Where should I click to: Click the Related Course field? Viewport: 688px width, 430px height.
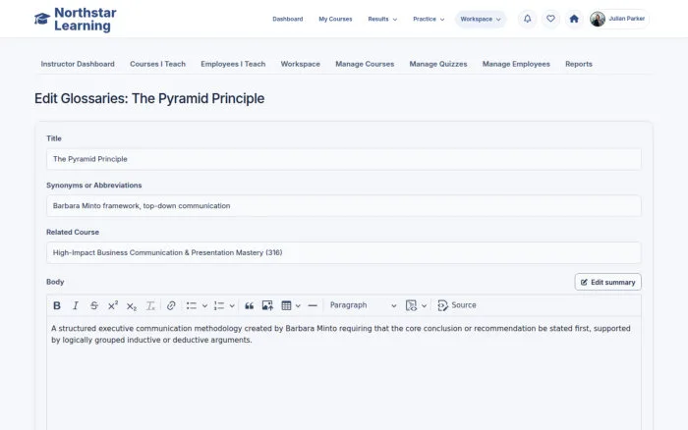pos(344,253)
